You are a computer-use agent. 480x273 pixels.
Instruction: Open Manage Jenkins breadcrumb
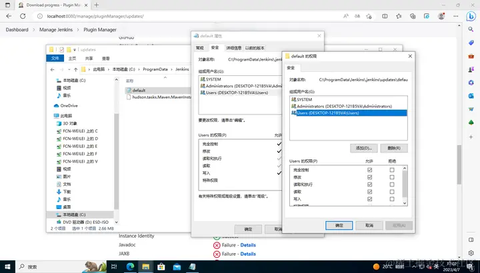[56, 30]
